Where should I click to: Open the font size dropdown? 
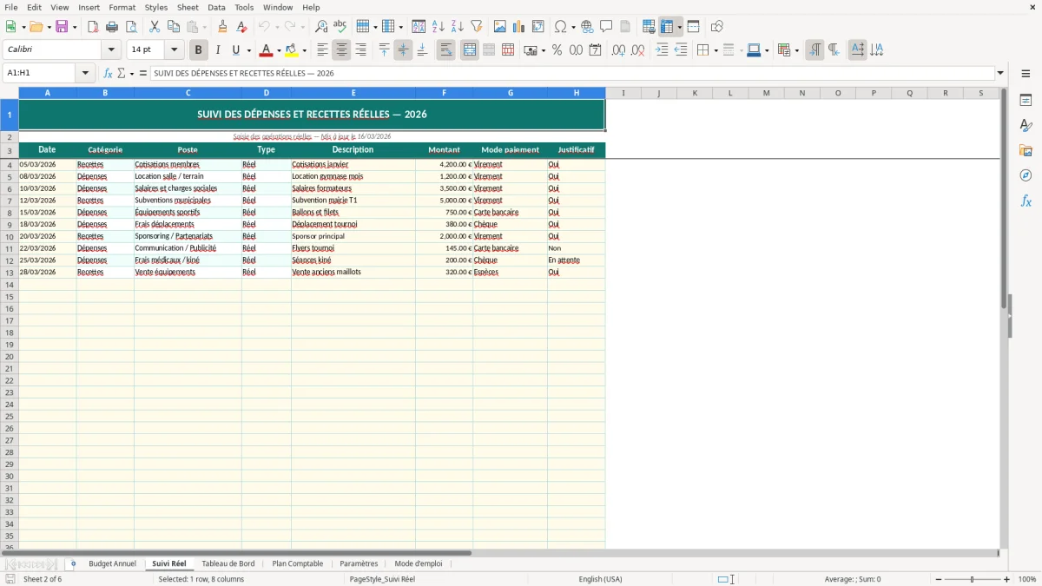(175, 50)
